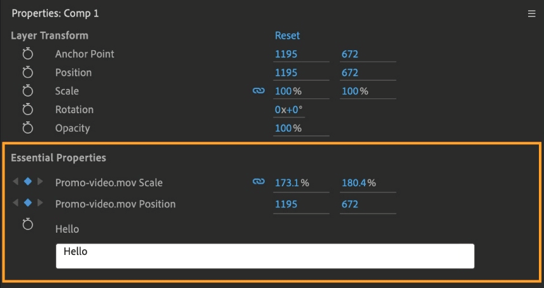Enable the Position stopwatch keyframing

point(27,72)
